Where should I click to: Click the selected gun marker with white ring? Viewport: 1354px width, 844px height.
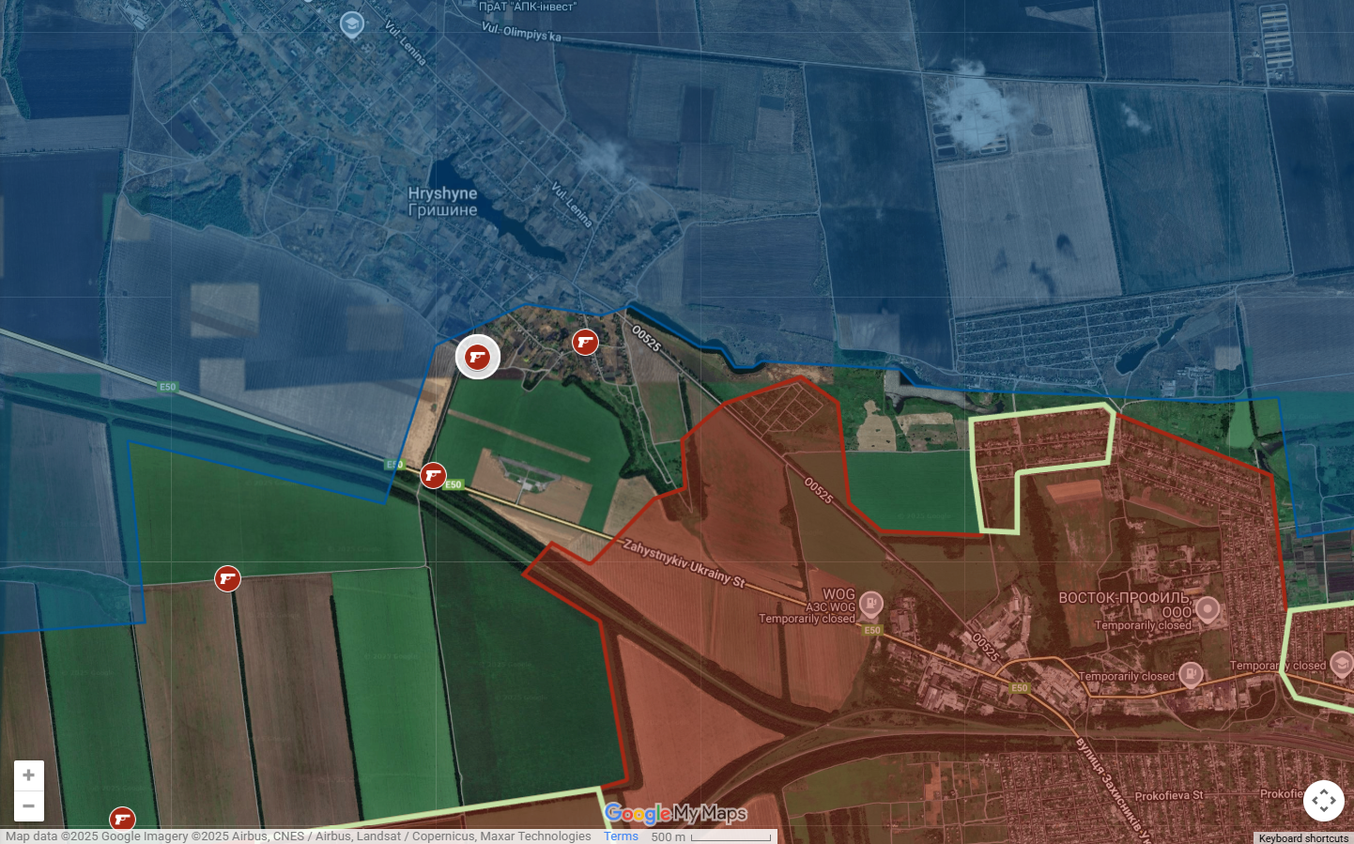pos(478,357)
